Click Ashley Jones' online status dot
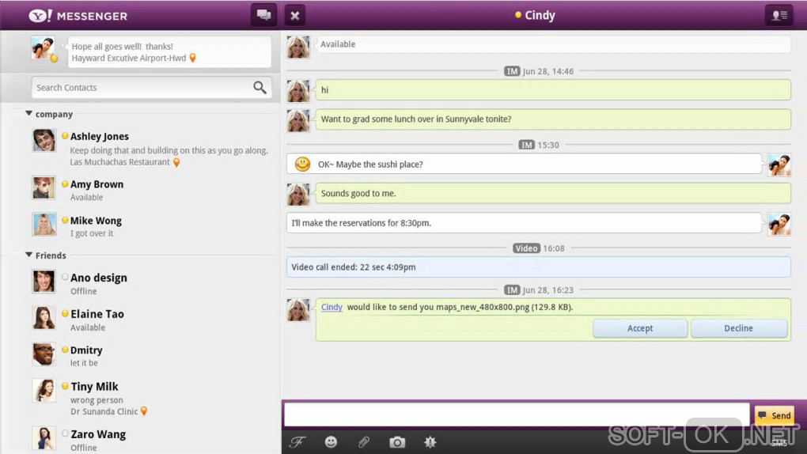This screenshot has height=454, width=807. tap(65, 136)
